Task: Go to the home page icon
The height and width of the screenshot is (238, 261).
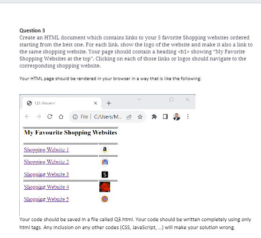Action: (x=61, y=117)
